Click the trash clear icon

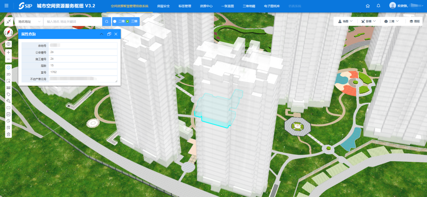(8, 134)
